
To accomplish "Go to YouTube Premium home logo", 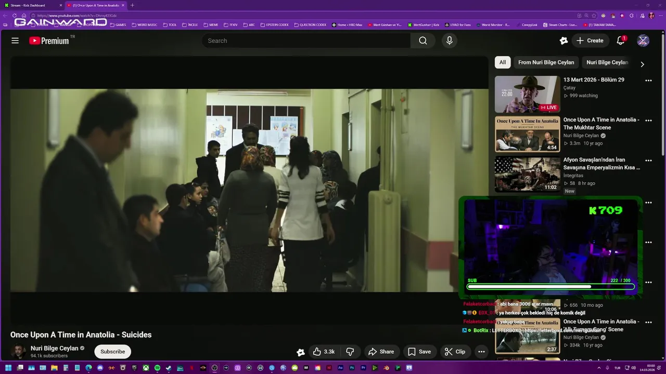I will click(x=49, y=41).
